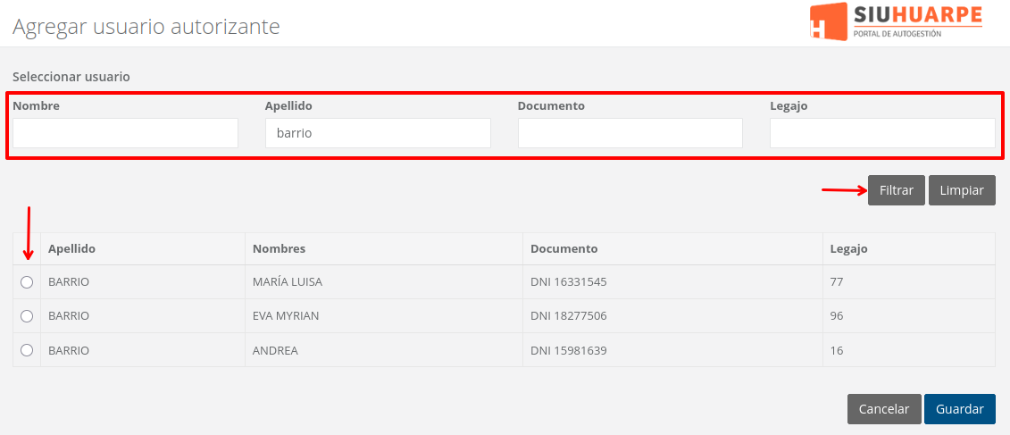Select radio button for Andrea Barrio
Screen dimensions: 1010x435
click(x=27, y=350)
